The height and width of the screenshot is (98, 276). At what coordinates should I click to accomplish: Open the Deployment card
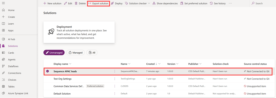79,32
